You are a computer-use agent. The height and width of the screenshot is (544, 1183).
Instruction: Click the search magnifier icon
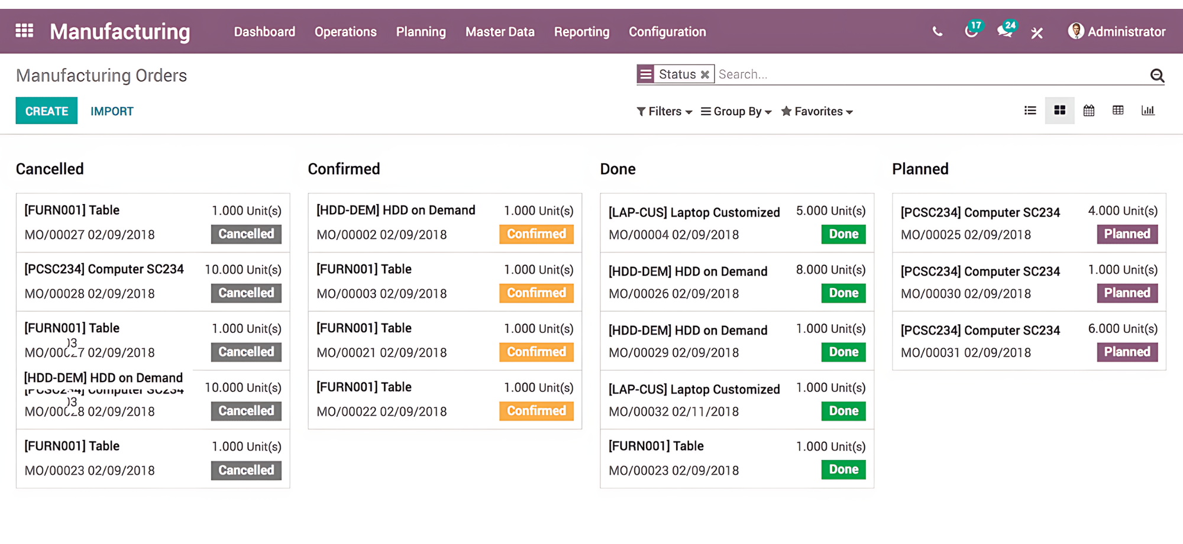coord(1157,75)
